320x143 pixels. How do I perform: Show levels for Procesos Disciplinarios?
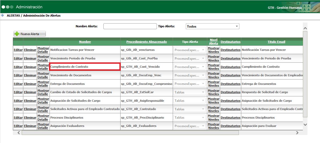(213, 118)
